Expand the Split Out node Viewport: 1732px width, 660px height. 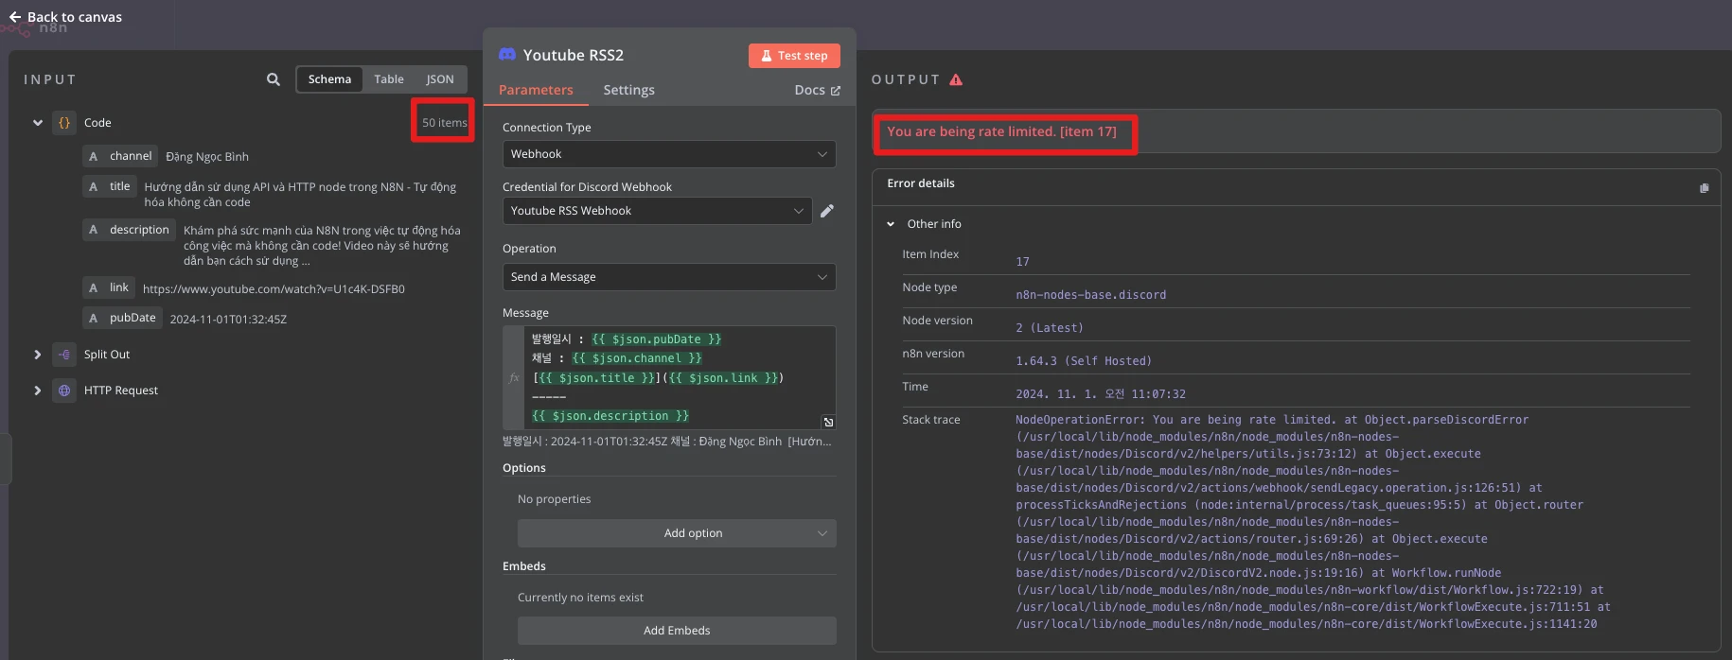[38, 355]
